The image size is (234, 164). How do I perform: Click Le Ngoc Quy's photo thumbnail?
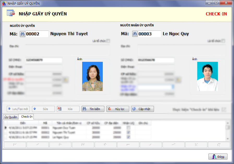tap(207, 76)
